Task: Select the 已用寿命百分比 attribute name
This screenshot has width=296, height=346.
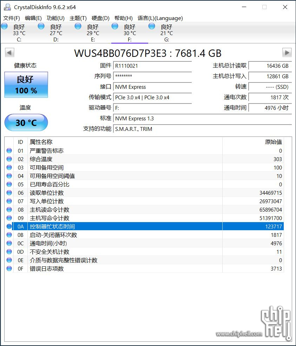Action: coord(50,184)
